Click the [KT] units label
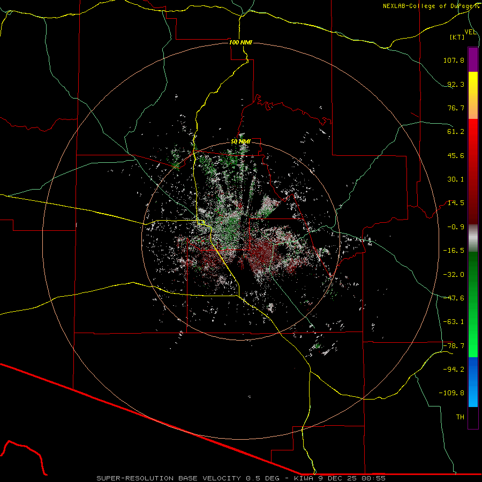482x482 pixels. (x=457, y=37)
